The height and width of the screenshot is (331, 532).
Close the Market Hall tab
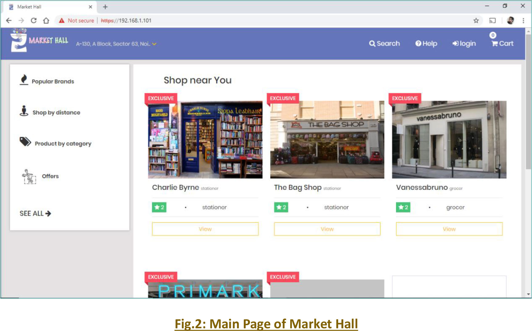90,7
